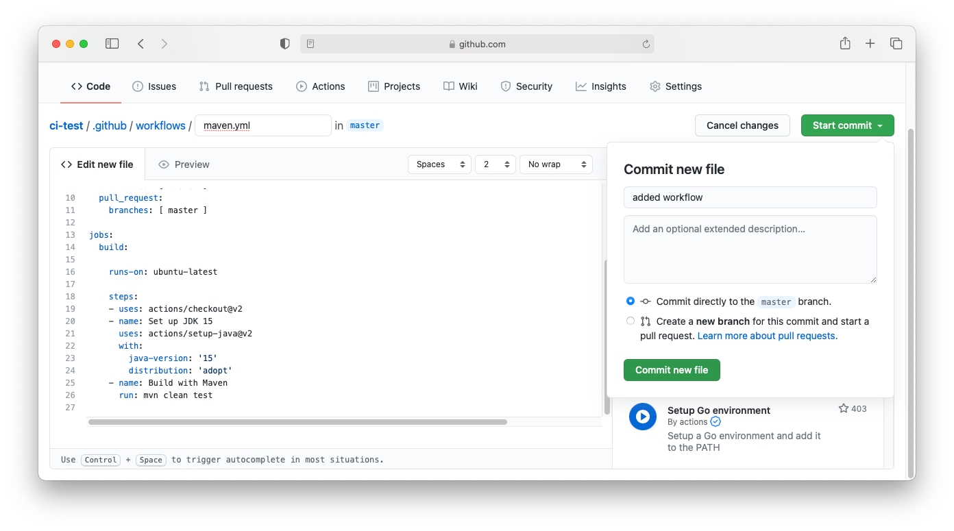Open the repository Settings tab
Viewport: 954px width, 531px height.
(x=676, y=86)
